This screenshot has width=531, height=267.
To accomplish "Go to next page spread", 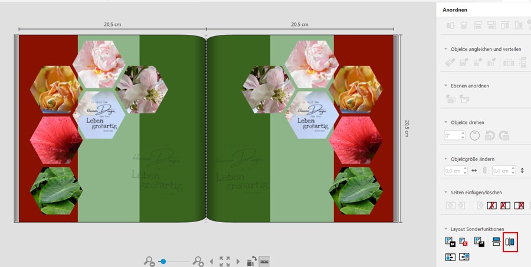I will pyautogui.click(x=238, y=262).
